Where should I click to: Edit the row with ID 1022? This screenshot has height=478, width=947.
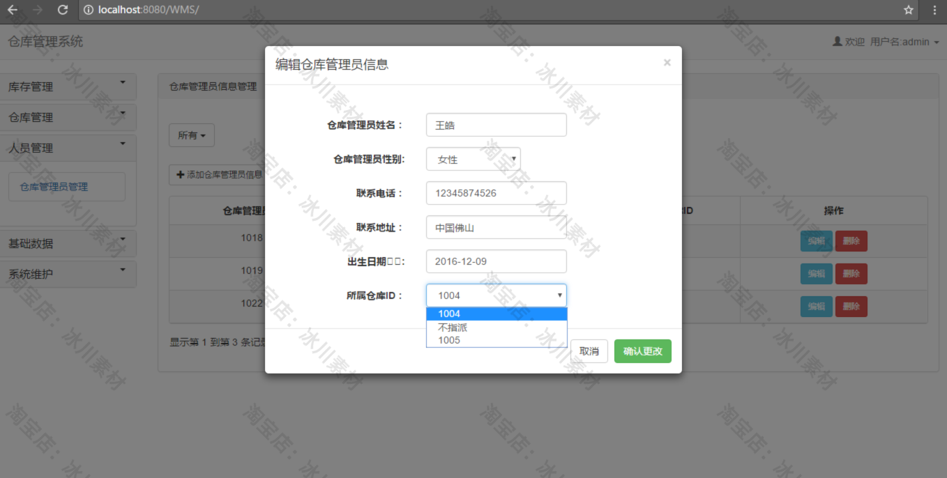(816, 307)
